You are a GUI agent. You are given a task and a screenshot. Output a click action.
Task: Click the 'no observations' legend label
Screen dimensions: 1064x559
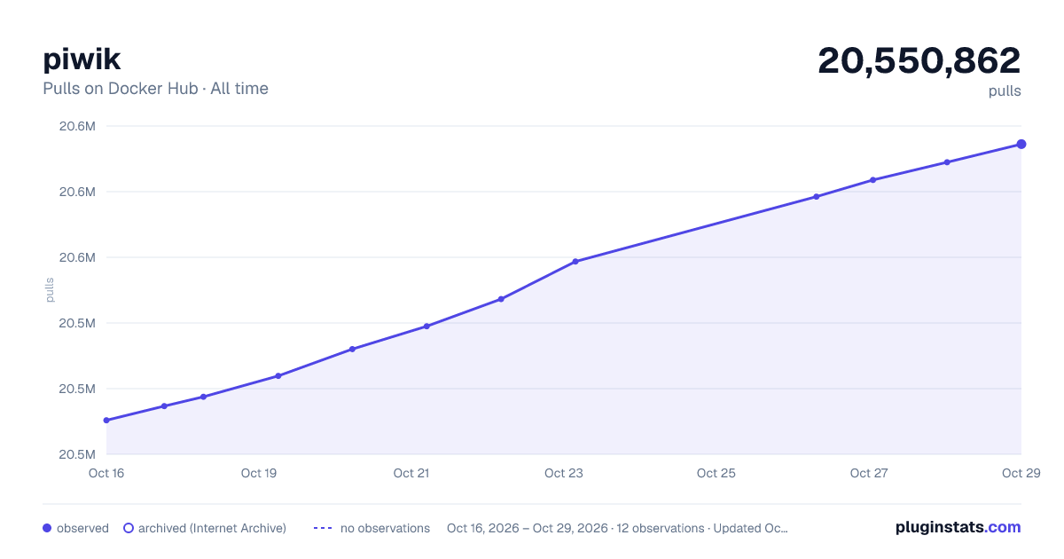385,528
